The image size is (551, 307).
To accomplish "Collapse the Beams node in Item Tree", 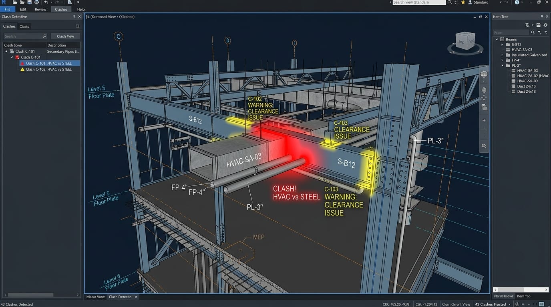I will click(497, 39).
